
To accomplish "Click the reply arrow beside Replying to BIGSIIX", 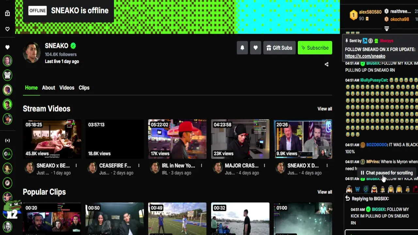I will click(x=347, y=198).
